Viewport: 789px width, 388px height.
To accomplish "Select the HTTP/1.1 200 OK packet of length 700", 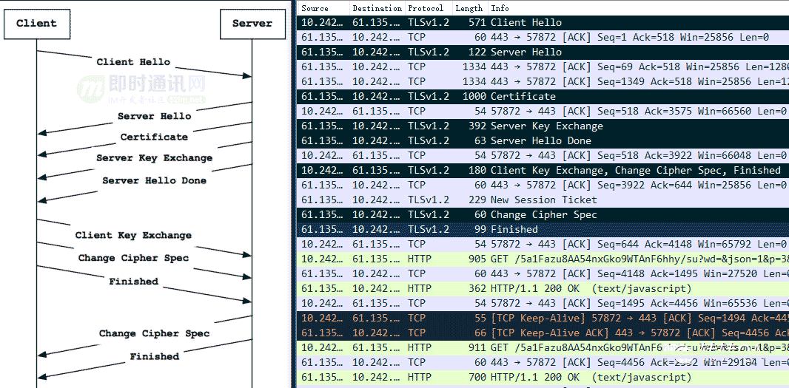I will coord(543,378).
